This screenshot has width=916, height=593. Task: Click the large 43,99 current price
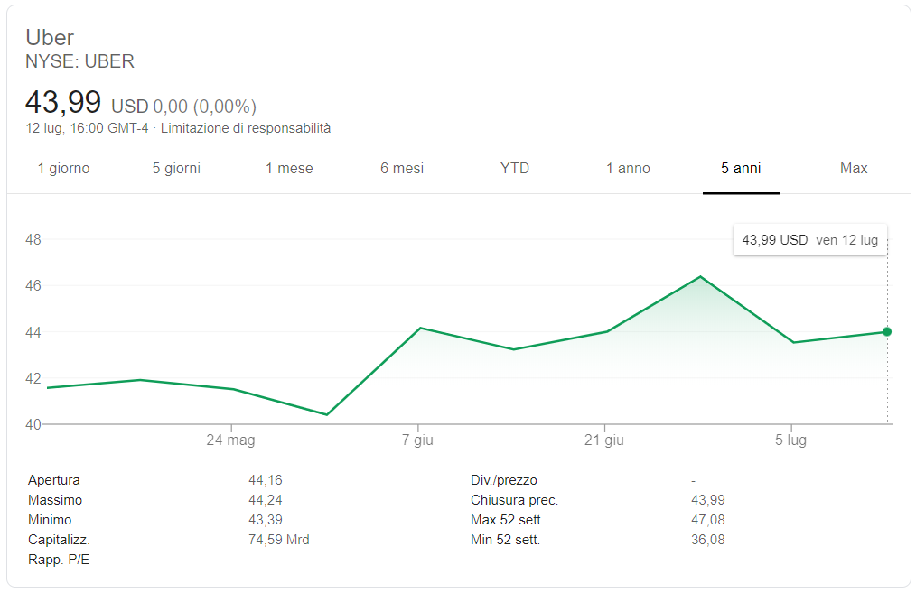tap(63, 102)
